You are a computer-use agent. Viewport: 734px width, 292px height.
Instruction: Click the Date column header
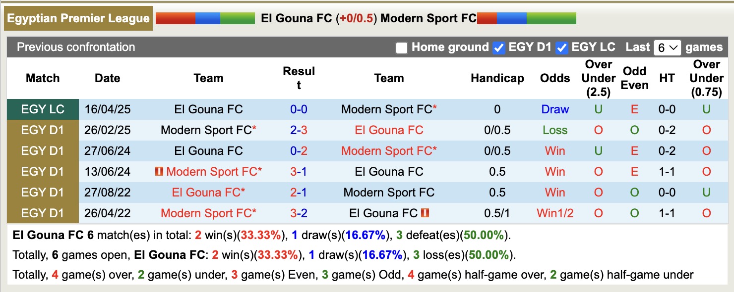coord(107,78)
